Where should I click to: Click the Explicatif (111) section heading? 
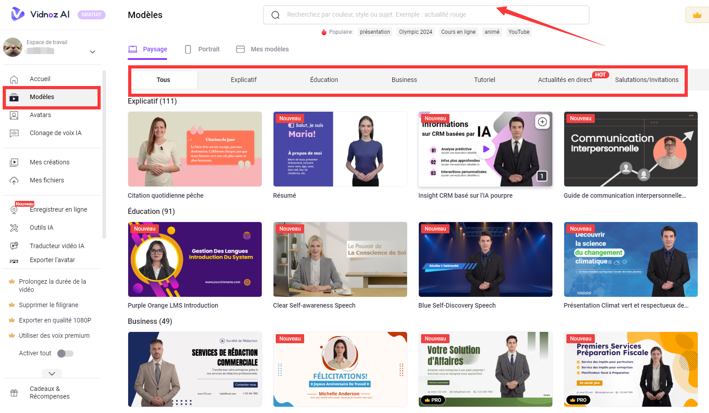coord(152,101)
